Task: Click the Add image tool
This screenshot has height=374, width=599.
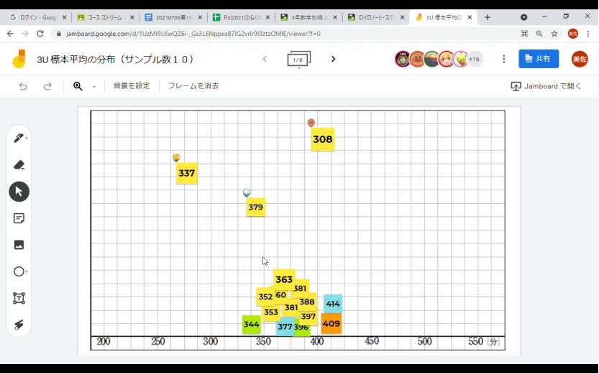Action: [19, 245]
